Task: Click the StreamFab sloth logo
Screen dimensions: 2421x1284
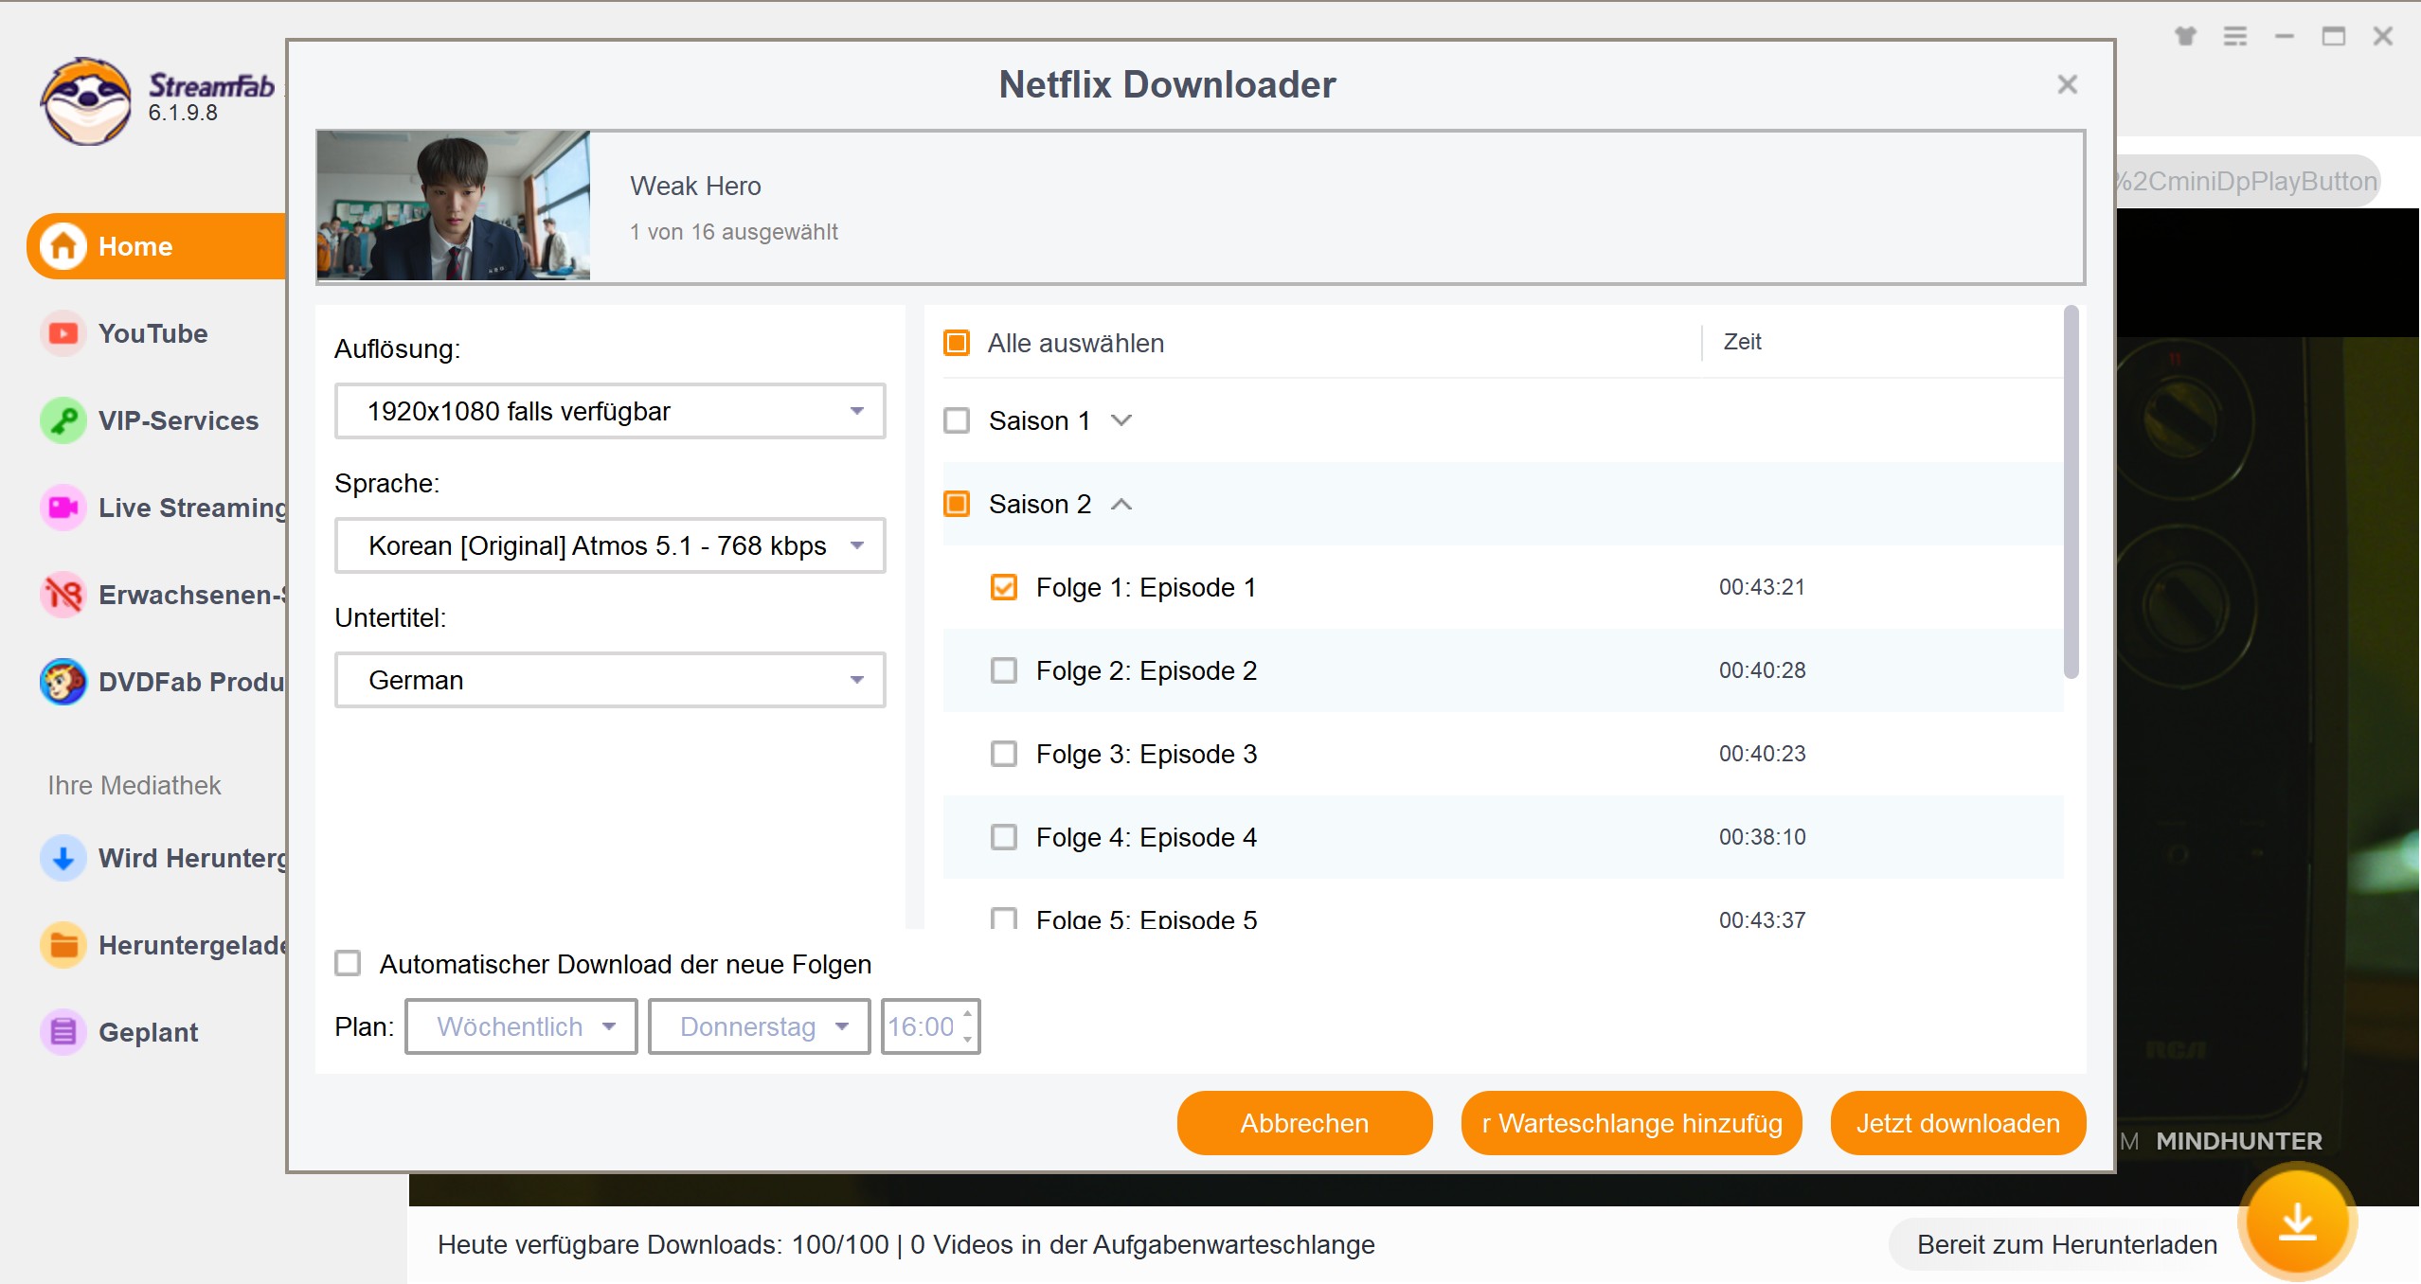Action: (86, 100)
